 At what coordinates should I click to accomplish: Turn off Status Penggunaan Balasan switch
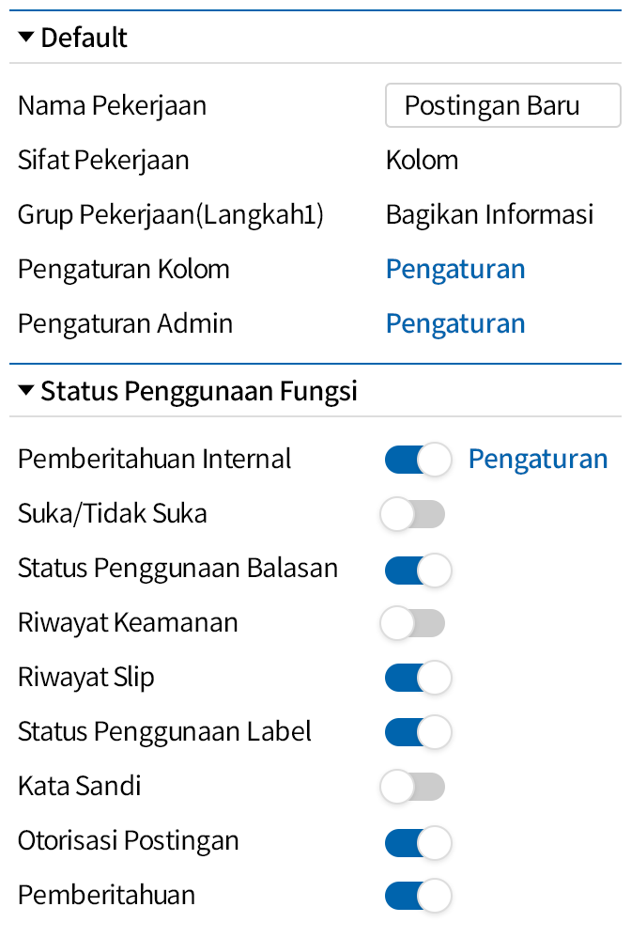pyautogui.click(x=418, y=569)
